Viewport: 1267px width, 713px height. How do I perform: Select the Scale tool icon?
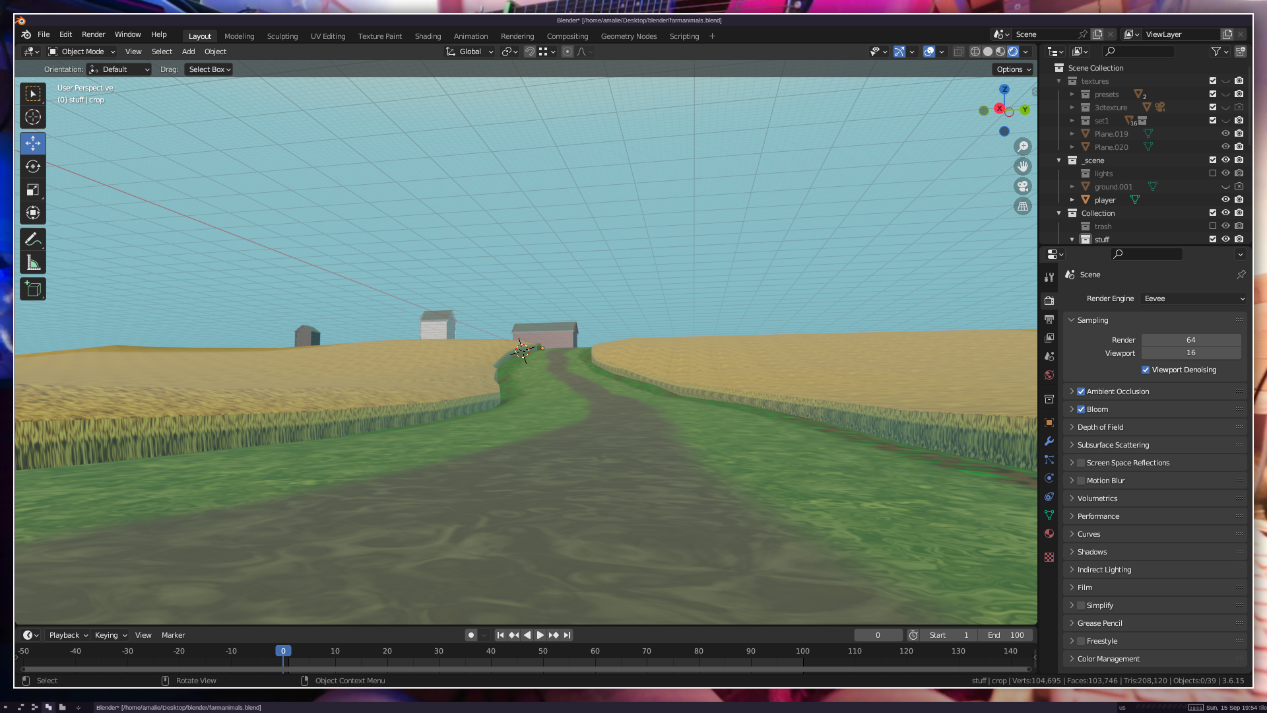coord(33,190)
